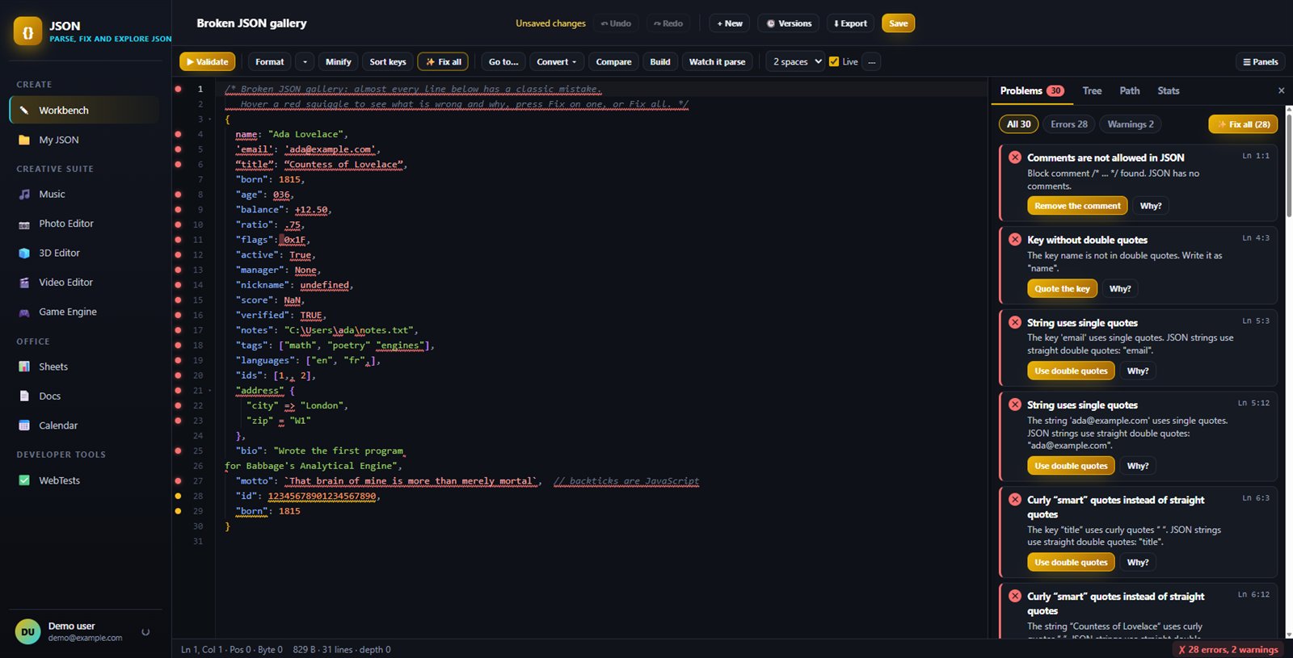Open Sheets in Office section

84,367
